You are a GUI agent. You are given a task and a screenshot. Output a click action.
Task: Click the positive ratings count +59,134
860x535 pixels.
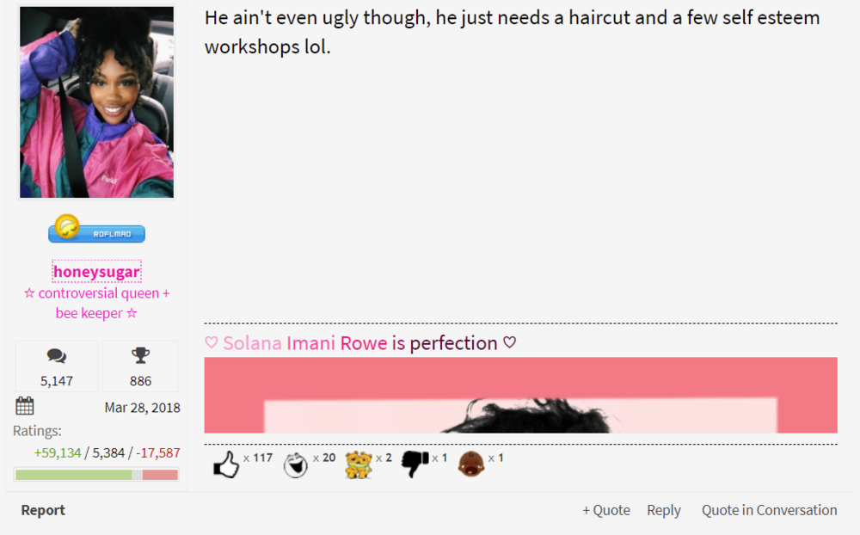[58, 452]
